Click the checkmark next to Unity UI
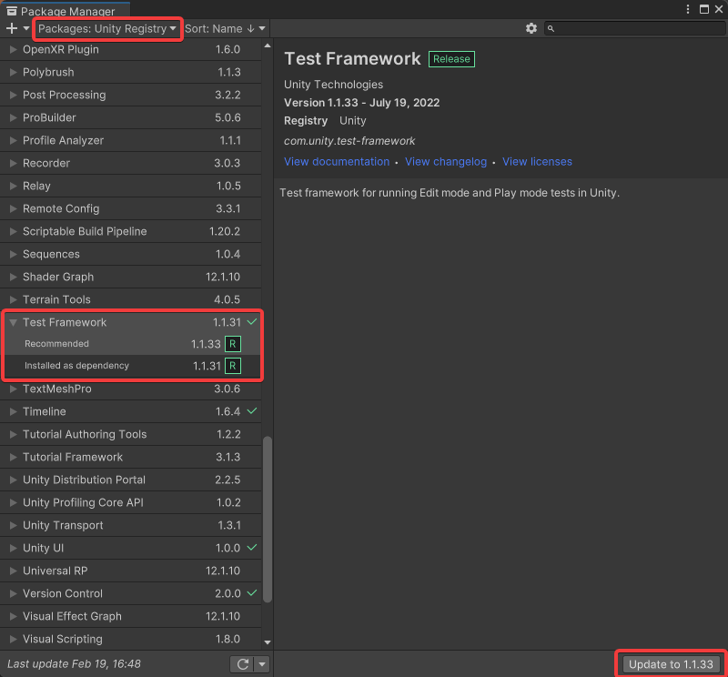Screen dimensions: 728x677 (x=252, y=548)
